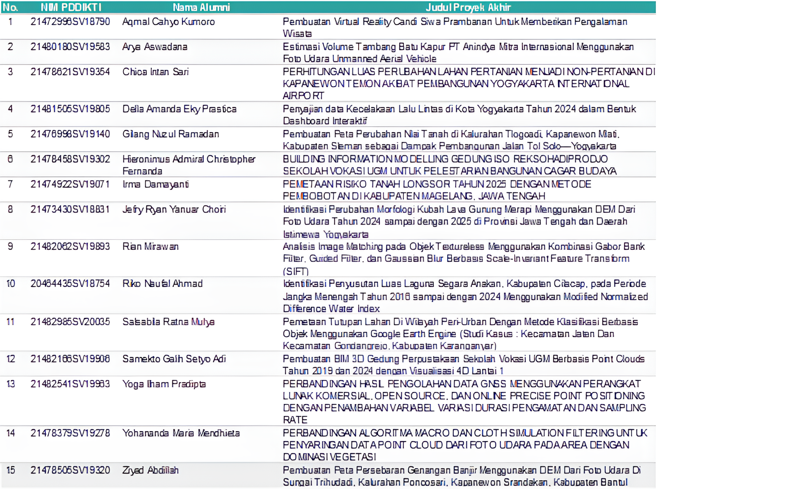The width and height of the screenshot is (799, 489).
Task: Select the name Aqmal Cahyo Kumoro
Action: point(168,22)
